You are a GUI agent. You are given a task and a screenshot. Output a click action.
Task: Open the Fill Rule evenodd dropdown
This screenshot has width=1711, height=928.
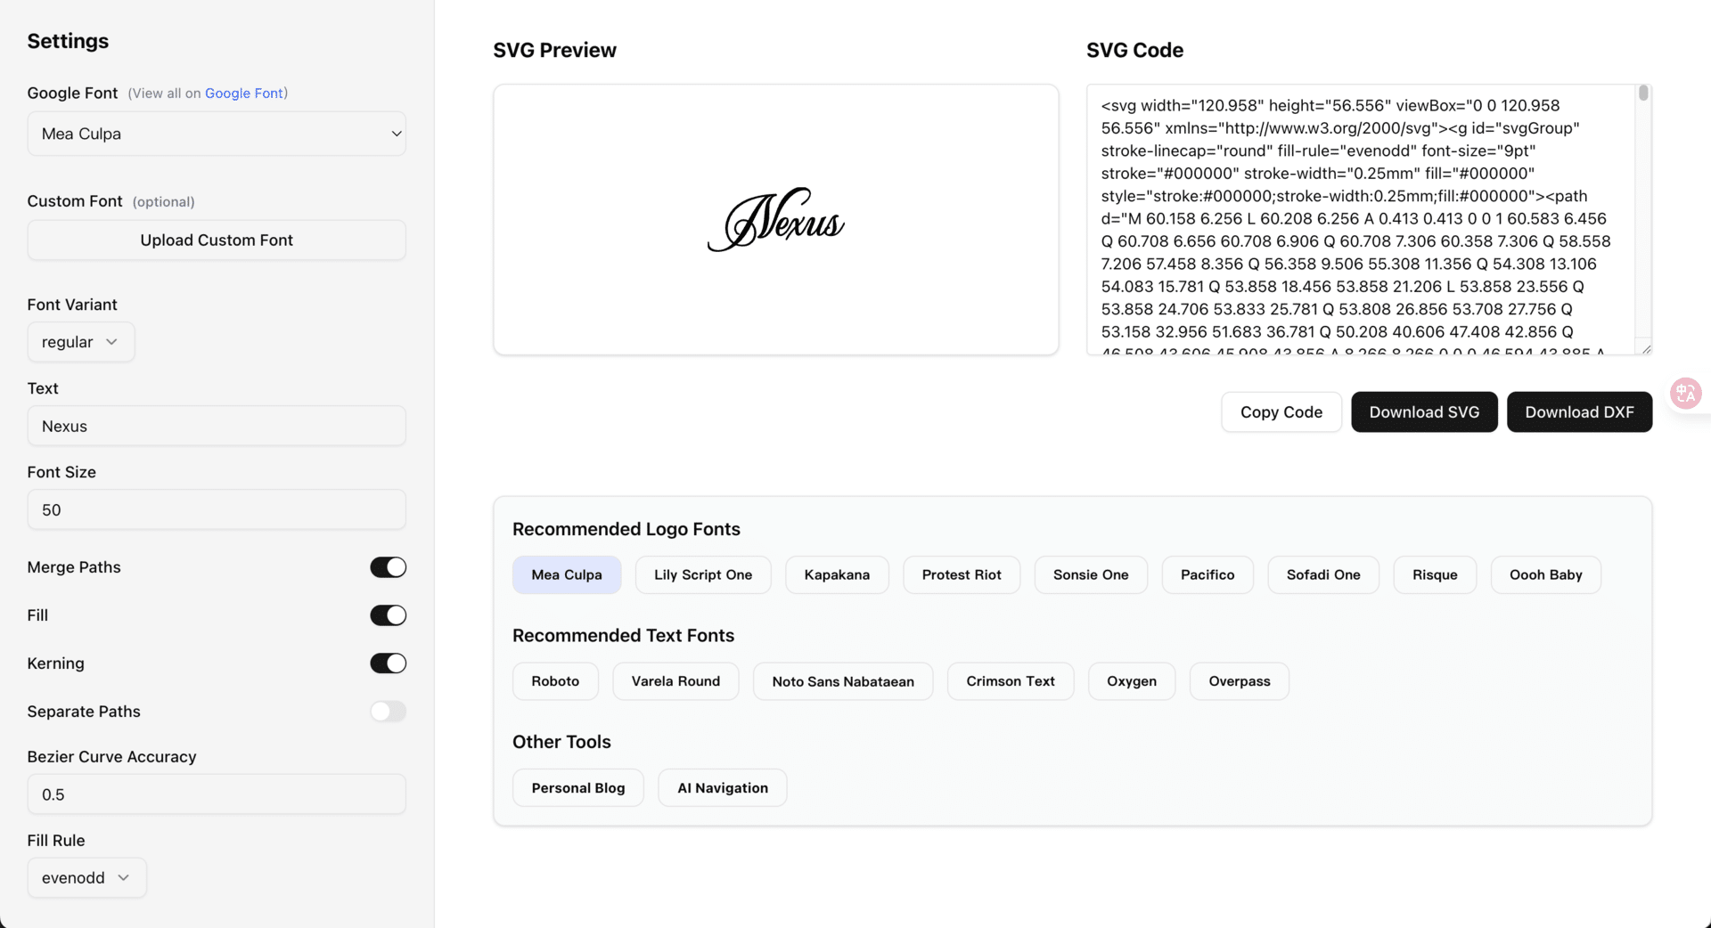click(x=86, y=878)
